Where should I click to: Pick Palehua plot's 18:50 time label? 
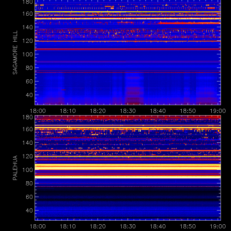coord(188,226)
